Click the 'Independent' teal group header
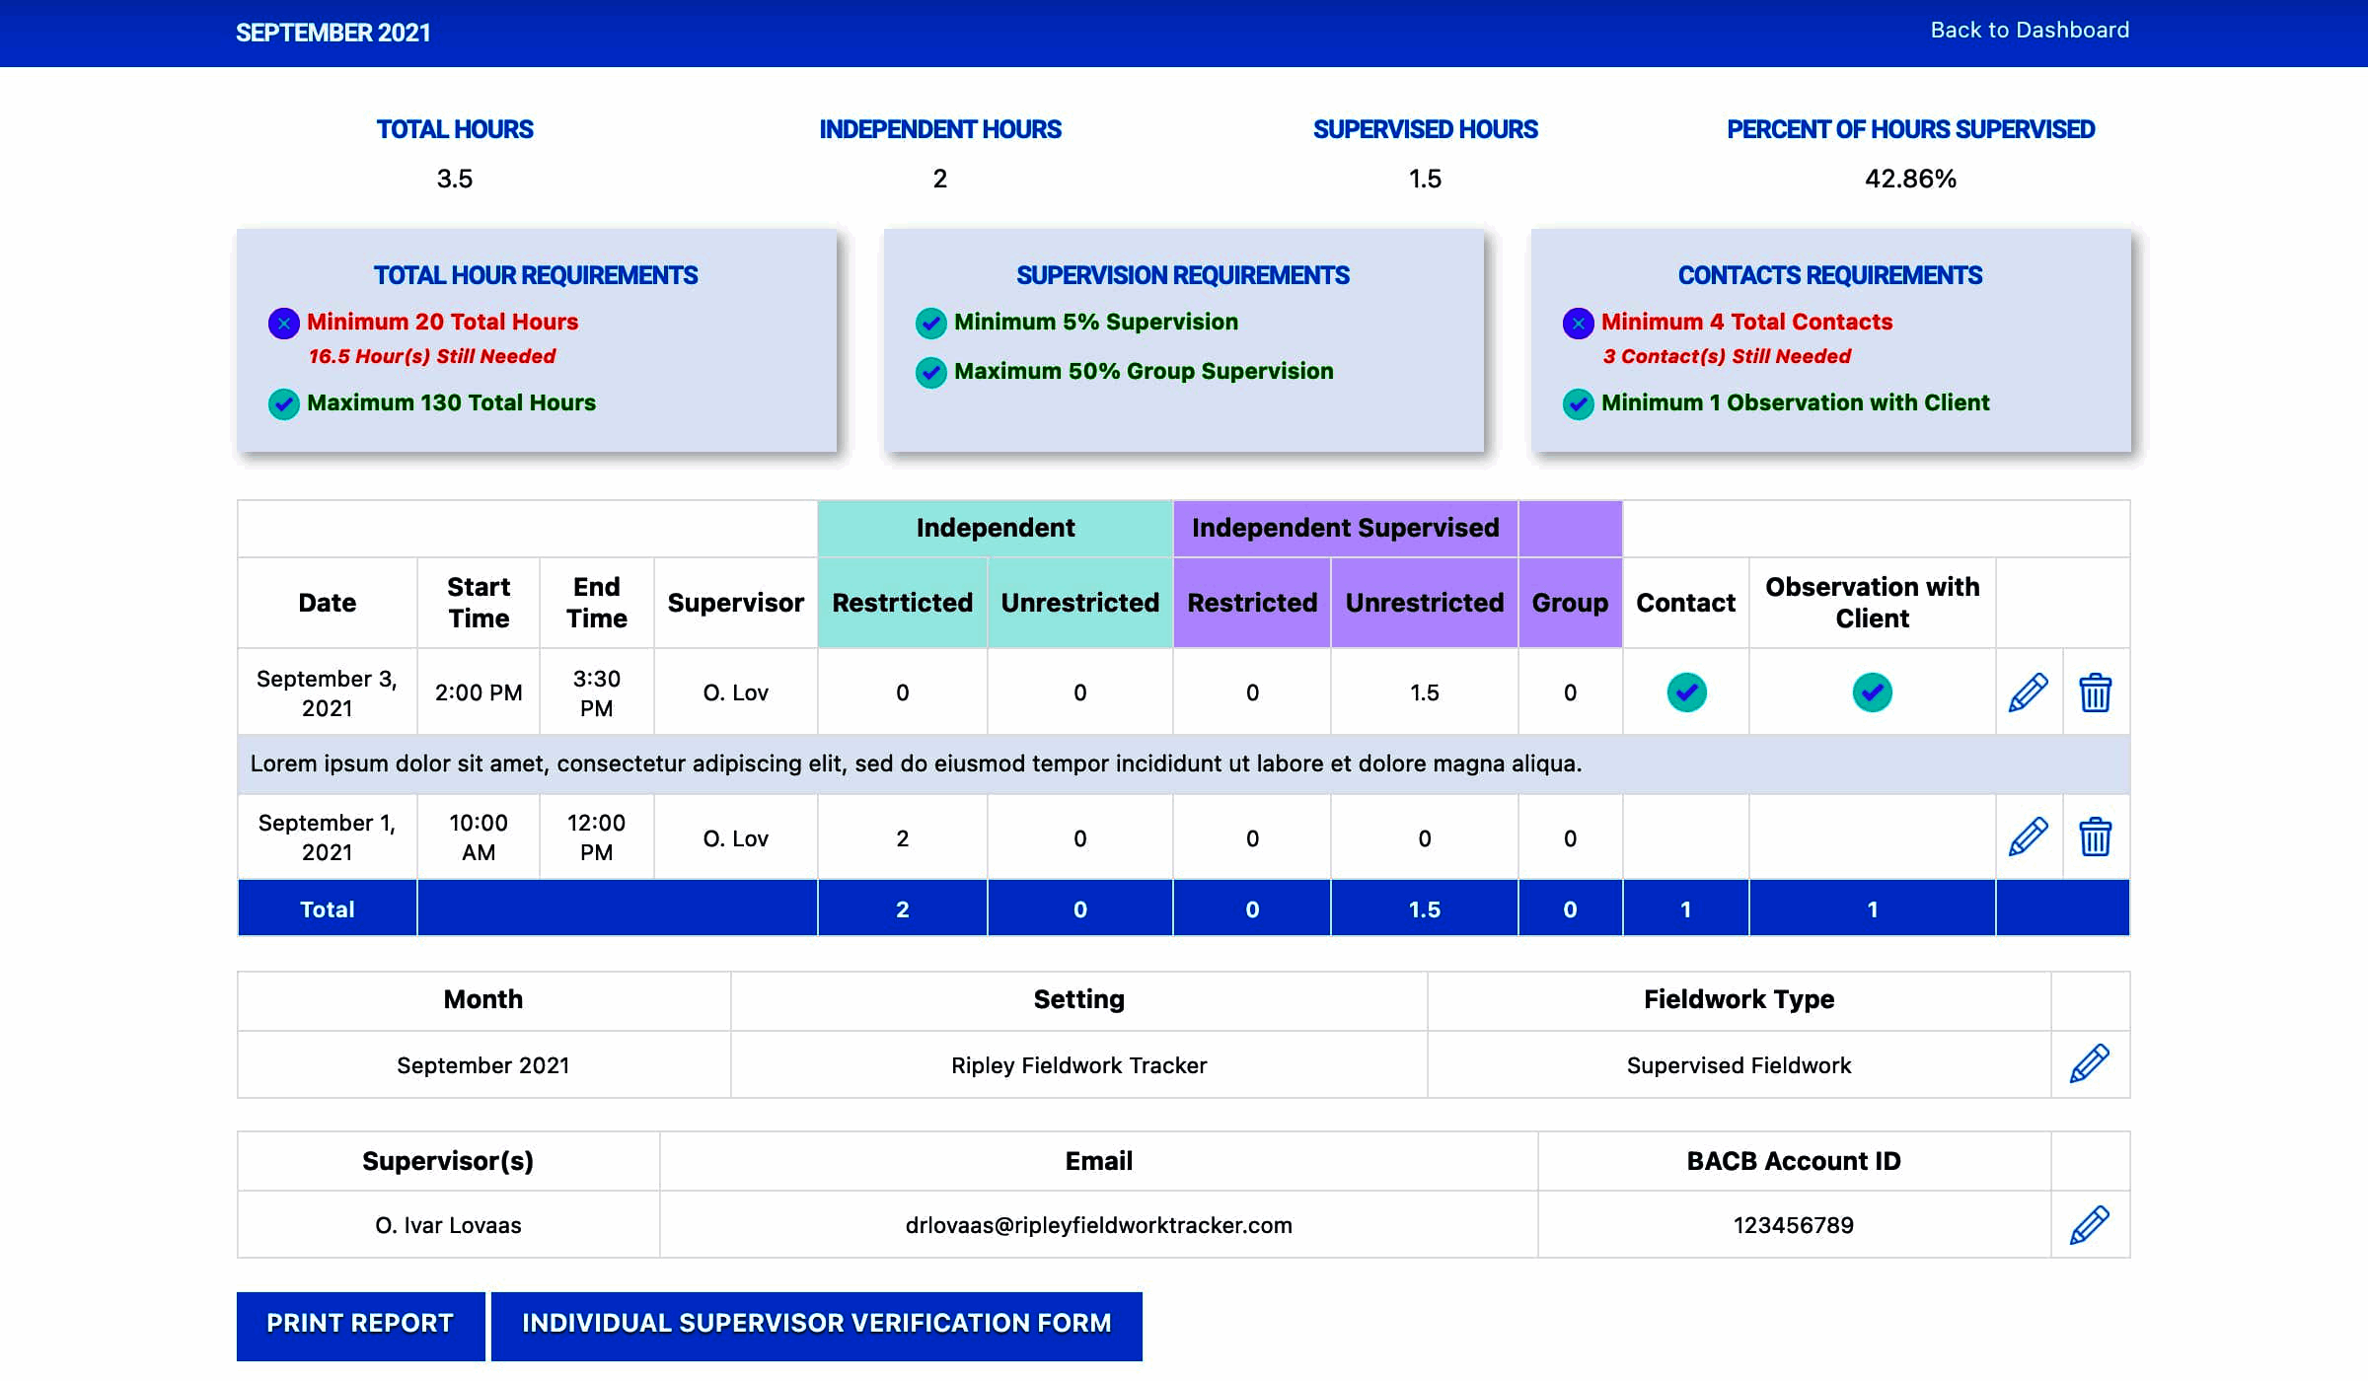Screen dimensions: 2368x1381 pyautogui.click(x=995, y=528)
